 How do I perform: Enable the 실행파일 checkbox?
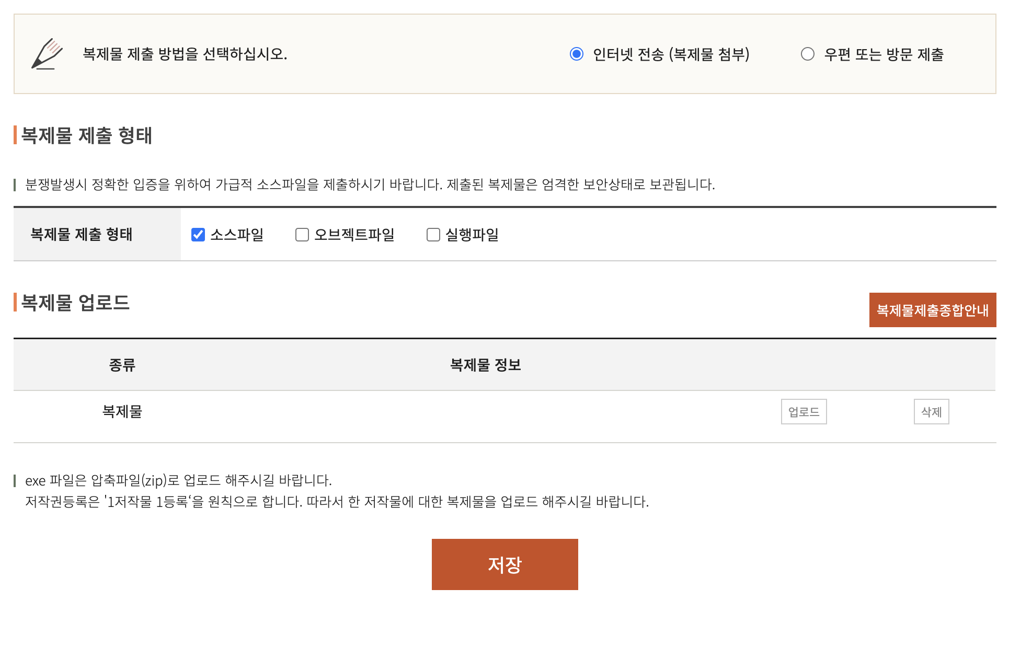click(x=433, y=235)
